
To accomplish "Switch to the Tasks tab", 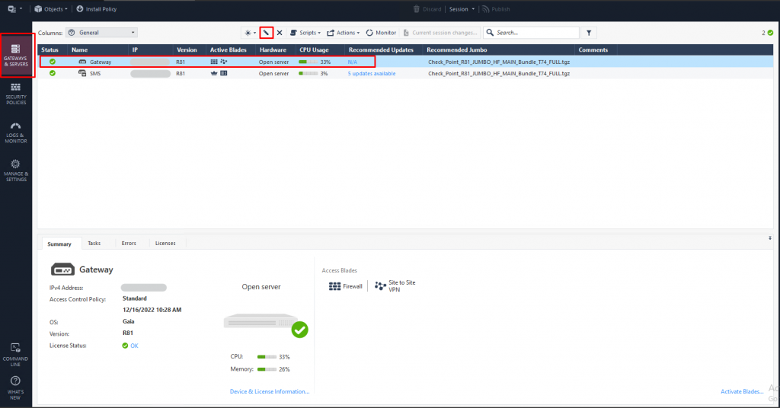I will tap(94, 243).
